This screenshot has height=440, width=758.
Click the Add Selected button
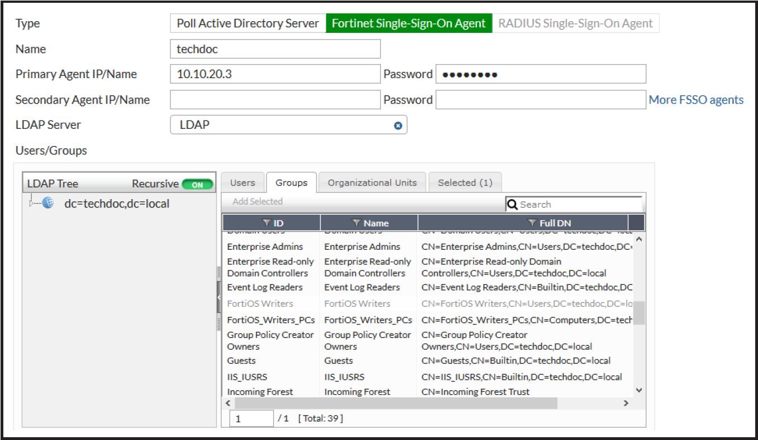(258, 201)
